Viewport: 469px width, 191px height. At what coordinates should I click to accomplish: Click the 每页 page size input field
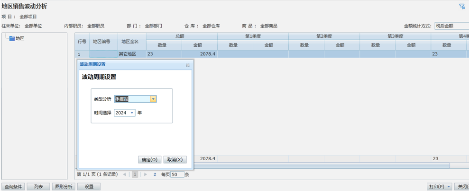pos(177,174)
